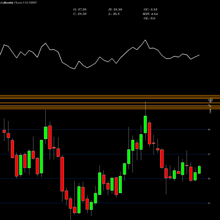Click the 41 price axis label

pyautogui.click(x=209, y=154)
